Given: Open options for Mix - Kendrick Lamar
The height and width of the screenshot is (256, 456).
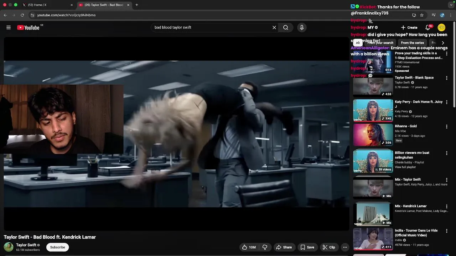Looking at the screenshot, I should [446, 207].
